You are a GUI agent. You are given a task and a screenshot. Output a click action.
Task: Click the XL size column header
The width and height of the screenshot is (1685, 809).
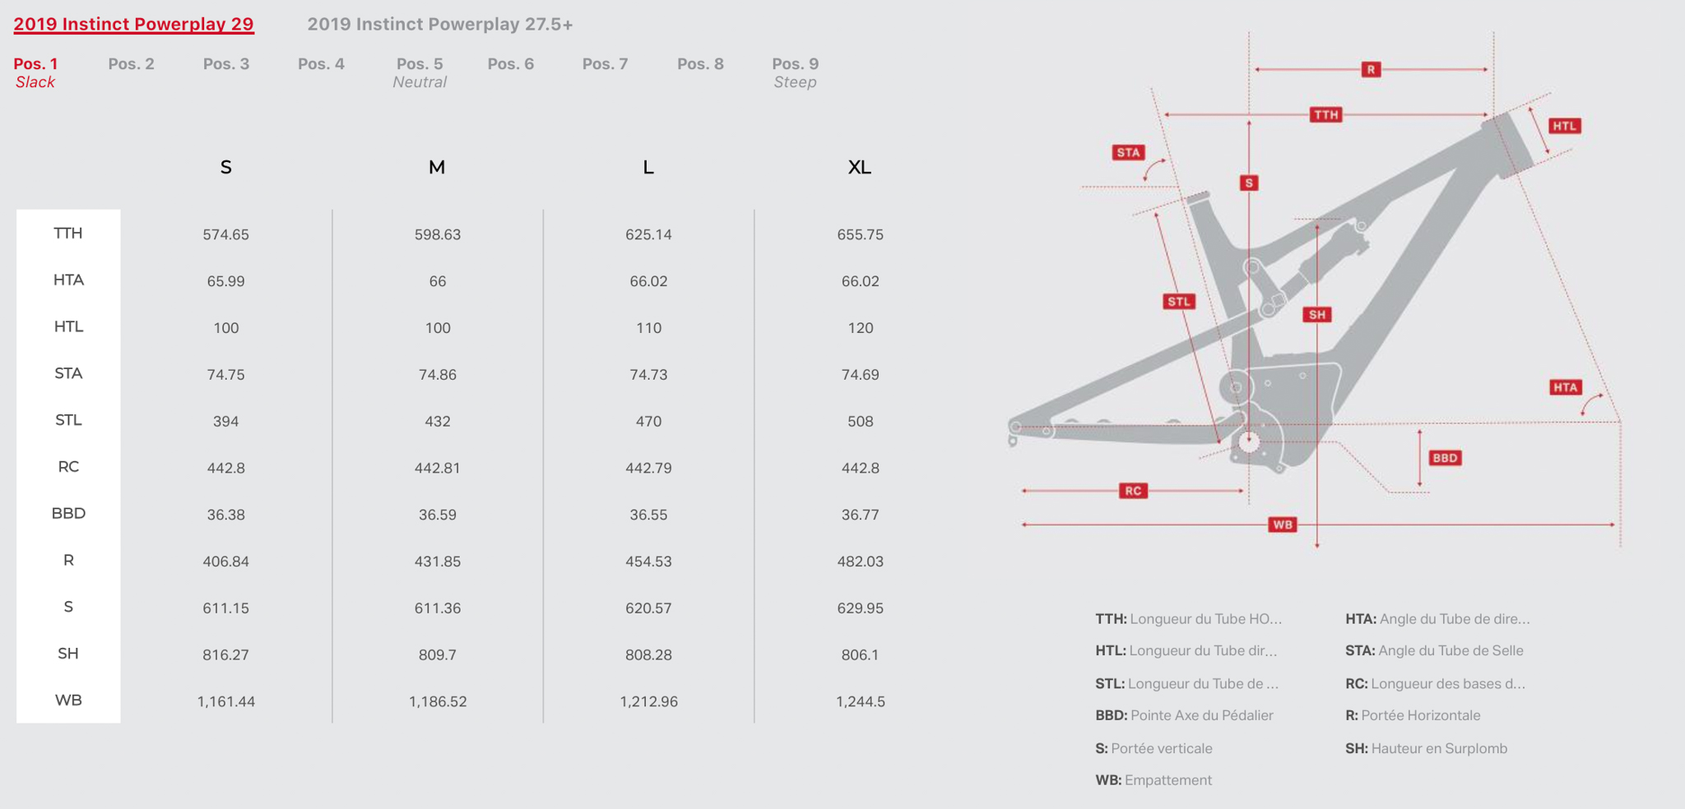860,168
